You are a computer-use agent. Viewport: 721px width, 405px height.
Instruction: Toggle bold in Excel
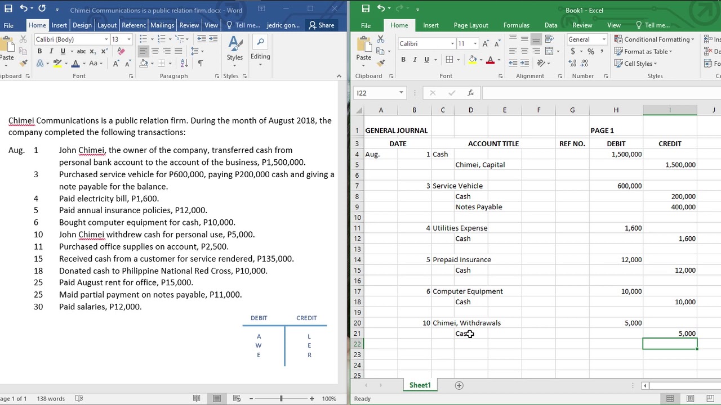(403, 60)
